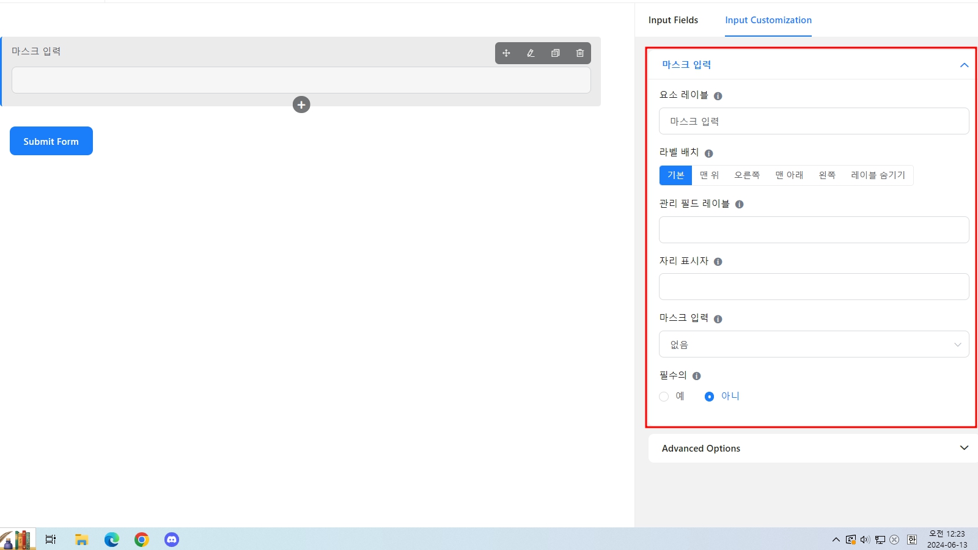This screenshot has width=978, height=550.
Task: Click the info icon next to 자리 표시자
Action: click(x=718, y=262)
